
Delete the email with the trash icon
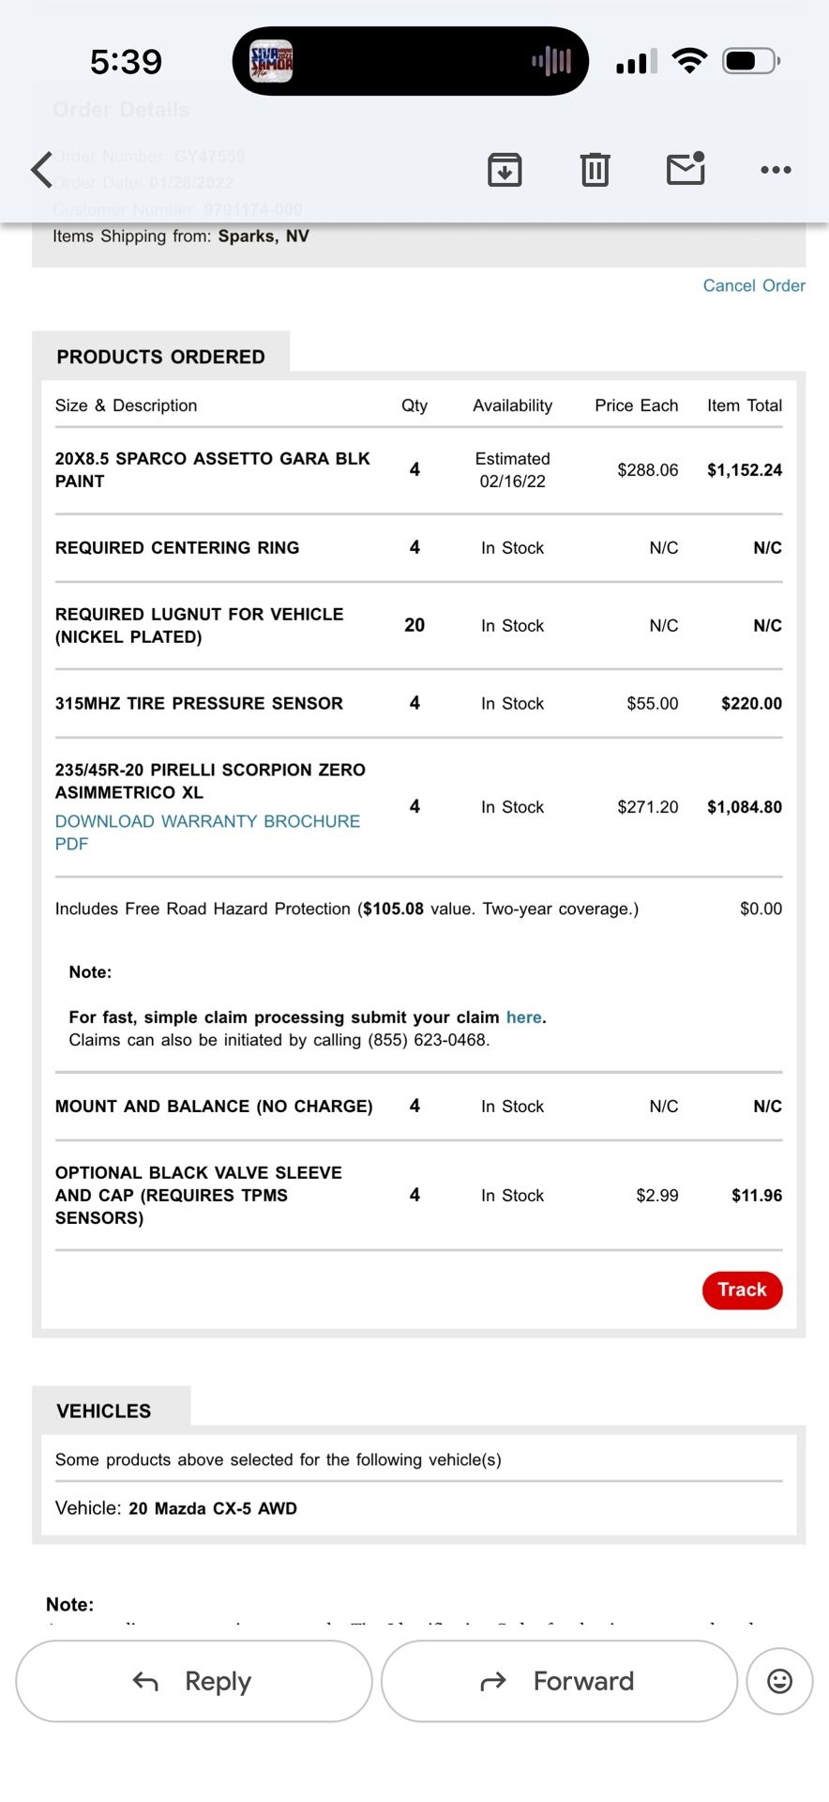[x=595, y=170]
